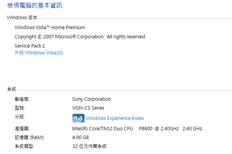
Task: Click the 4.3 experience score badge
Action: [x=78, y=118]
